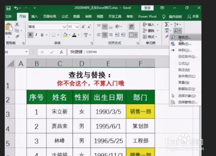Screen dimensions: 216x156
Task: Click the cell borders icon
Action: 54,35
